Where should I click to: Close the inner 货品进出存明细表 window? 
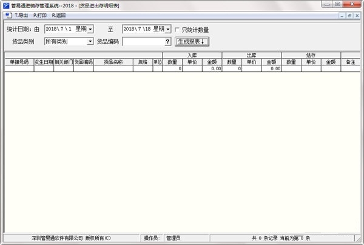pyautogui.click(x=357, y=16)
